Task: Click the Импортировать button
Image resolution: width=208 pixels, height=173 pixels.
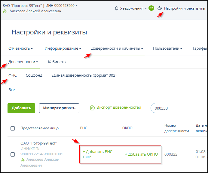Action: point(59,108)
